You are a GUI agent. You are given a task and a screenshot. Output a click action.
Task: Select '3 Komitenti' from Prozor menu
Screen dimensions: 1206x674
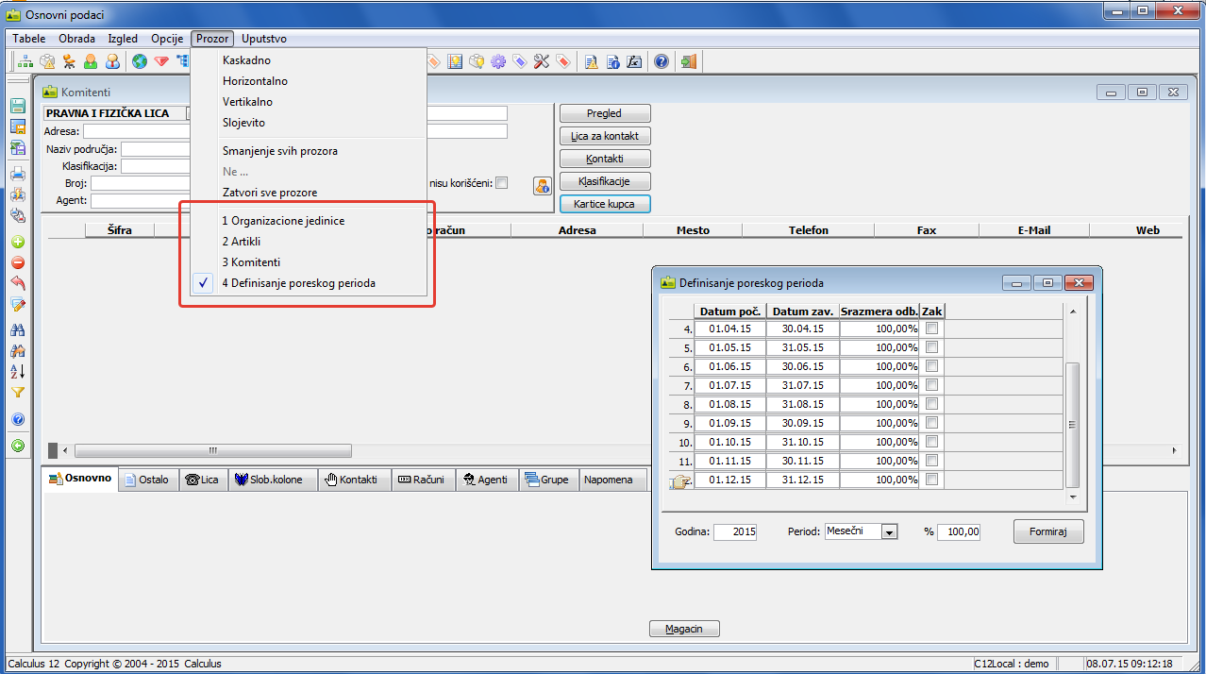(251, 262)
